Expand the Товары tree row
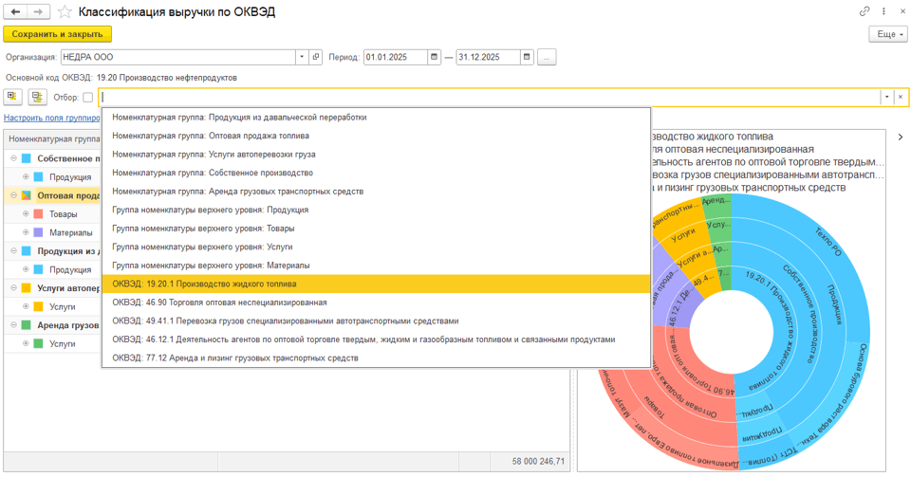911x477 pixels. click(26, 214)
